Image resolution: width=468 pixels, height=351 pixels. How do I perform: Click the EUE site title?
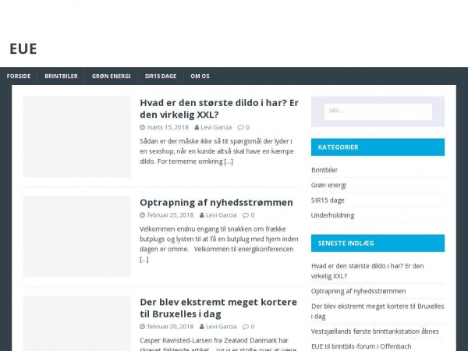coord(23,48)
